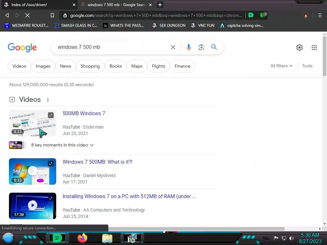
Task: Open the WHATS THE PASS... bookmark
Action: 124,26
